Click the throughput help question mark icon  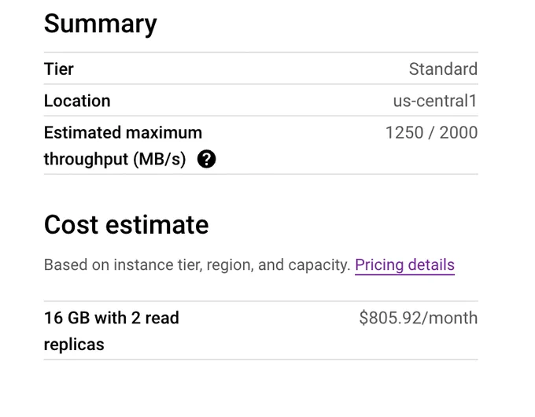click(206, 159)
